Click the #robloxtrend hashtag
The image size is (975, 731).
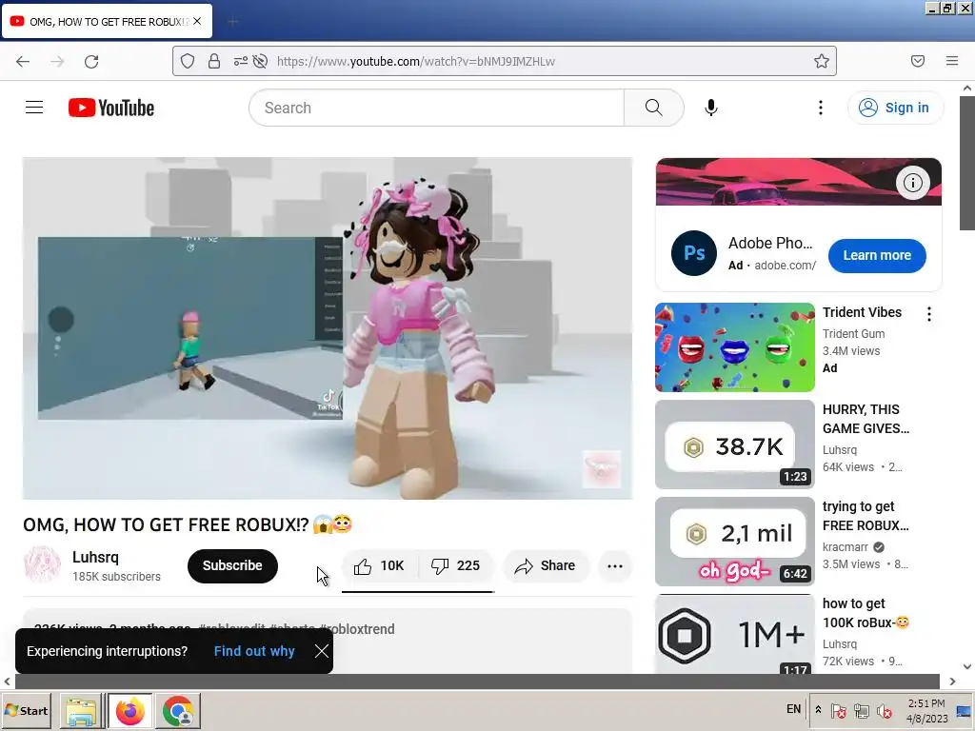358,628
